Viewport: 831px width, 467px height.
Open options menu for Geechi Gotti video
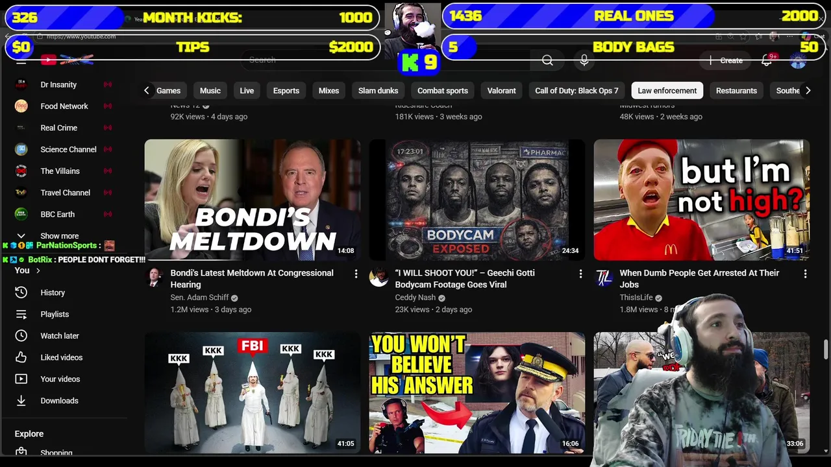tap(580, 274)
